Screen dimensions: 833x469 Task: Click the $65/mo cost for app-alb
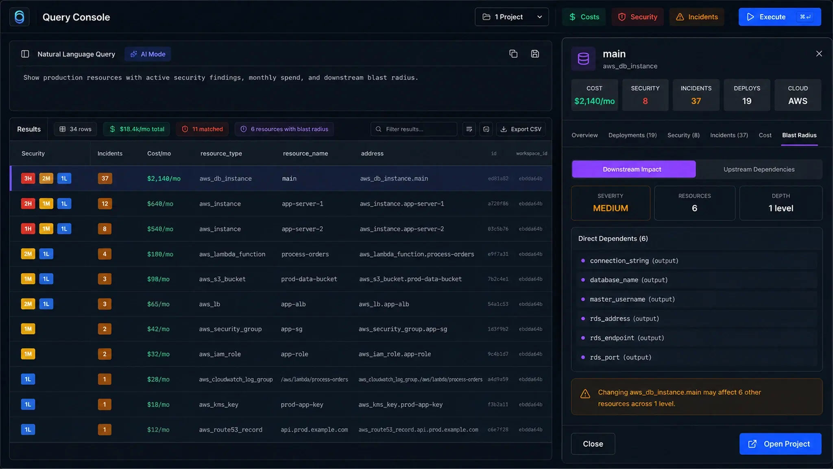tap(158, 304)
